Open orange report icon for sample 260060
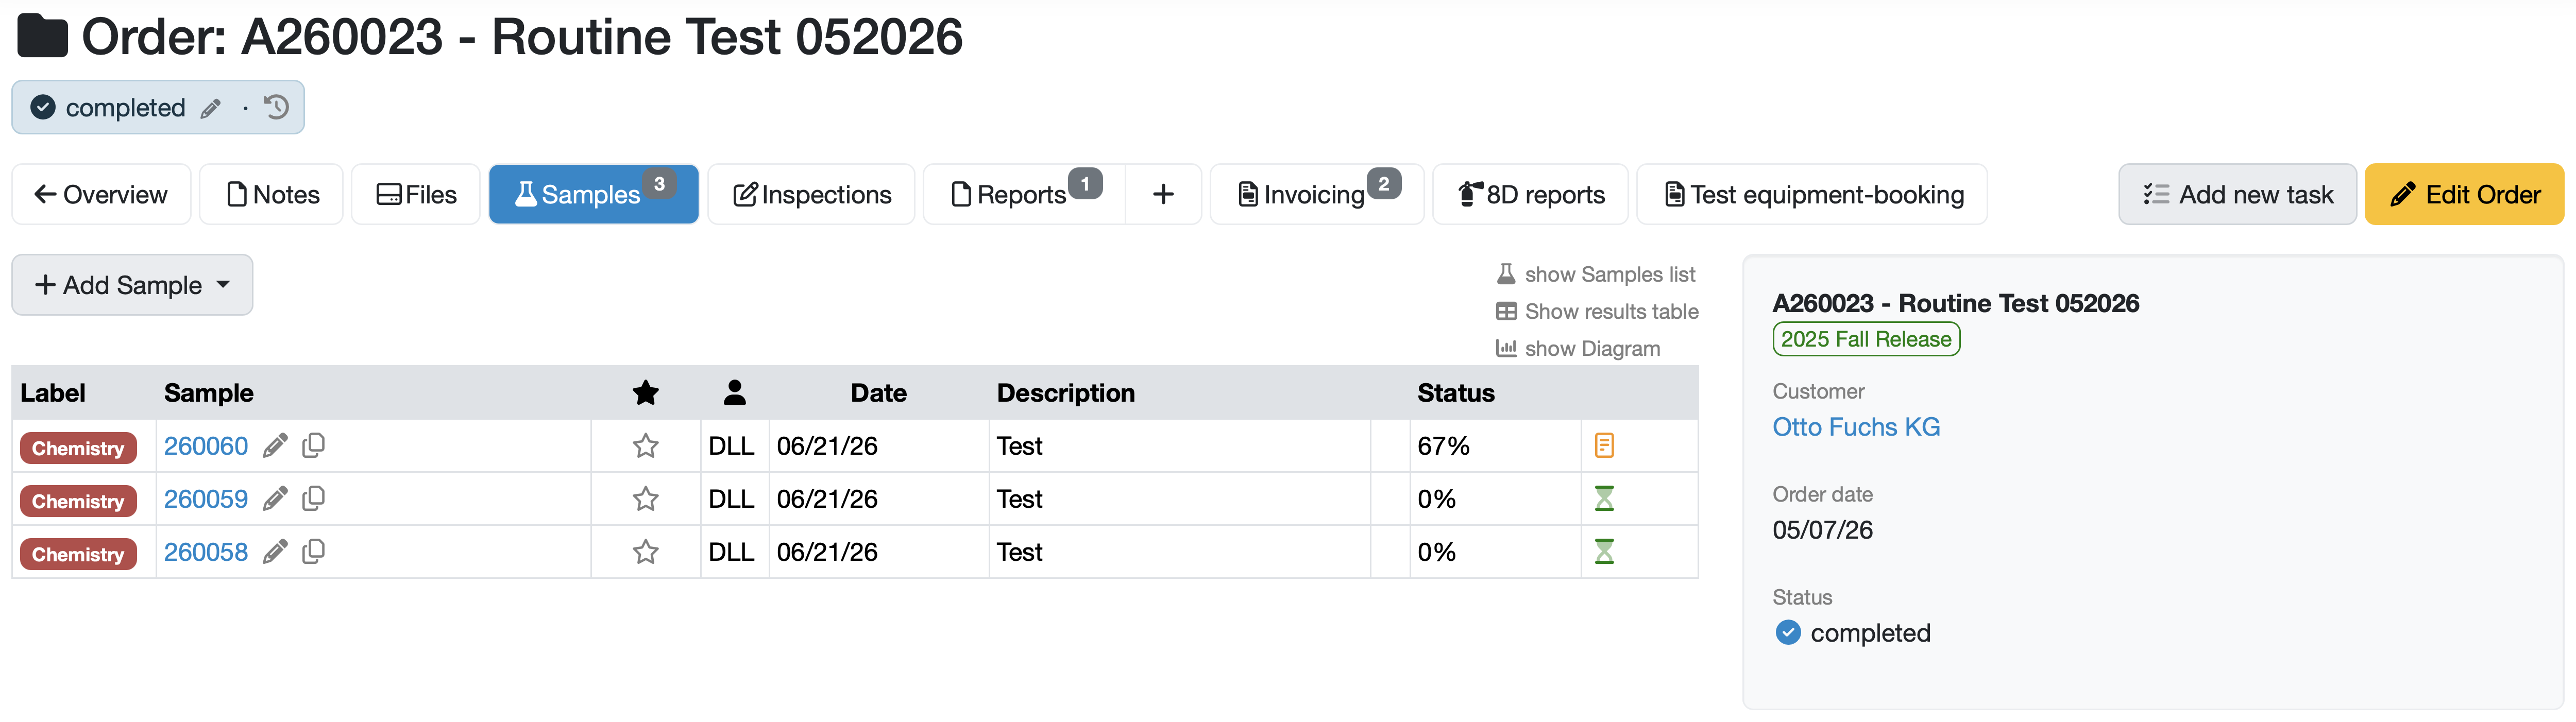Image resolution: width=2576 pixels, height=722 pixels. pyautogui.click(x=1604, y=446)
